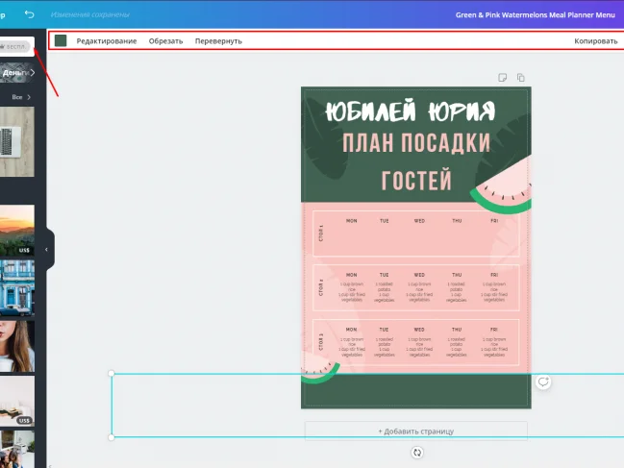The height and width of the screenshot is (468, 624).
Task: Choose the blue building photo thumbnail
Action: (x=17, y=286)
